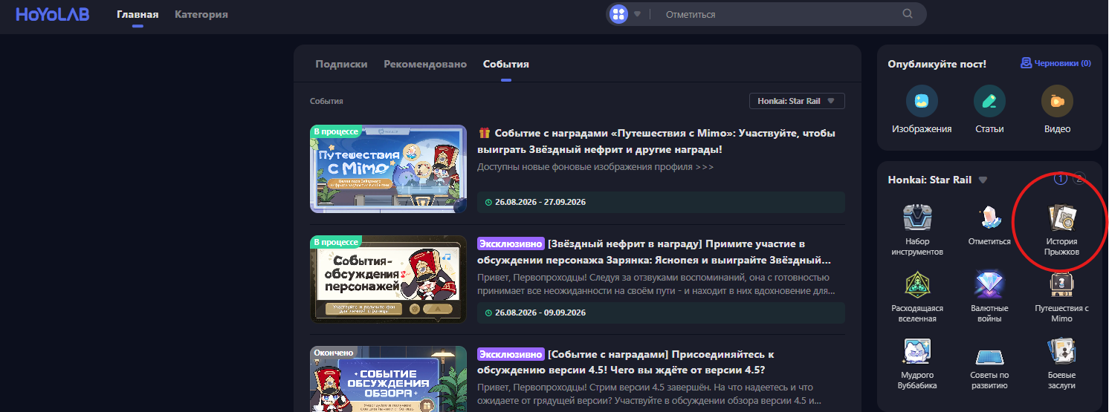This screenshot has width=1109, height=412.
Task: Open the HoYoLAB logo home link
Action: click(52, 14)
